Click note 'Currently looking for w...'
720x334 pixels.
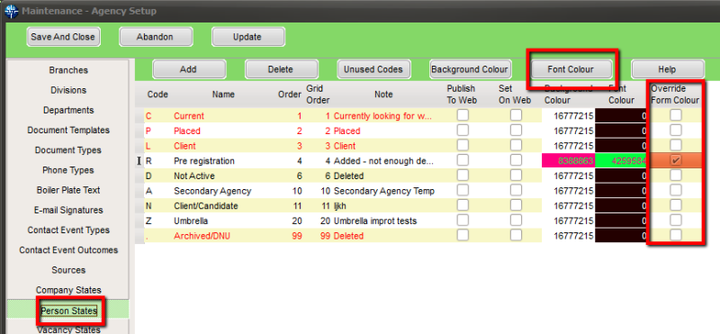pos(382,116)
